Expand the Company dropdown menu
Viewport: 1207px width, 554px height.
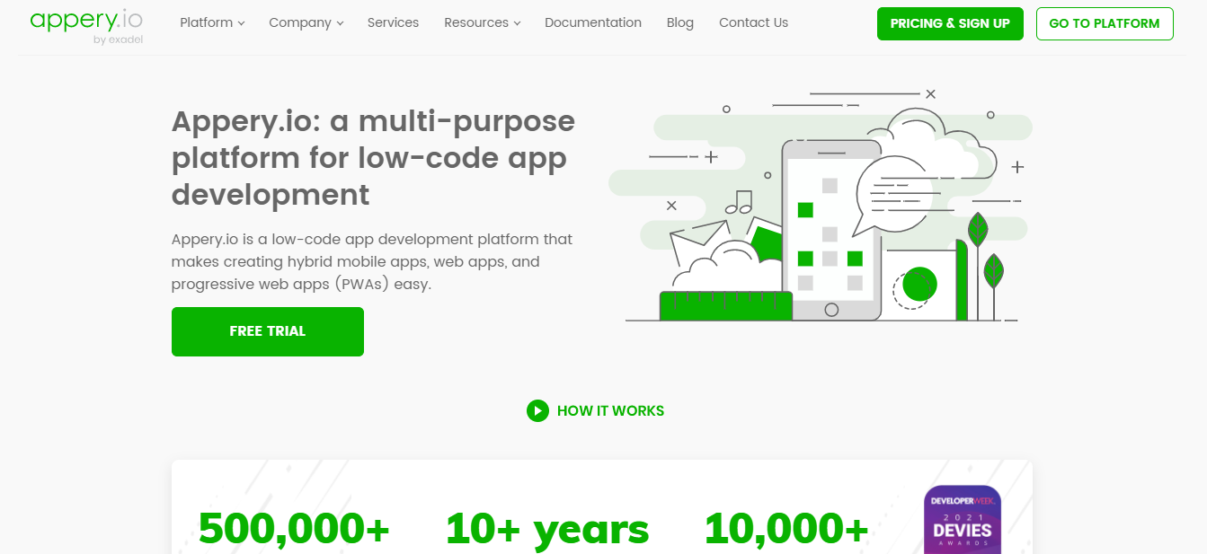(306, 22)
